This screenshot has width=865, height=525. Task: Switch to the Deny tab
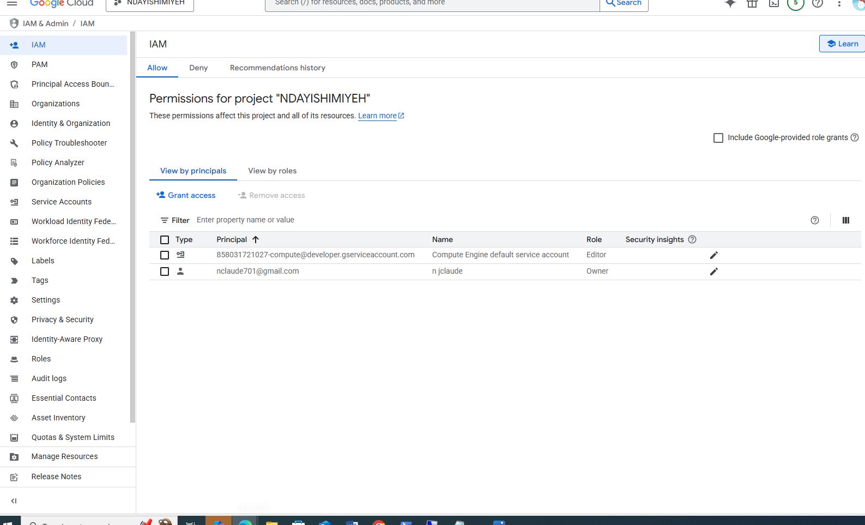[x=198, y=68]
